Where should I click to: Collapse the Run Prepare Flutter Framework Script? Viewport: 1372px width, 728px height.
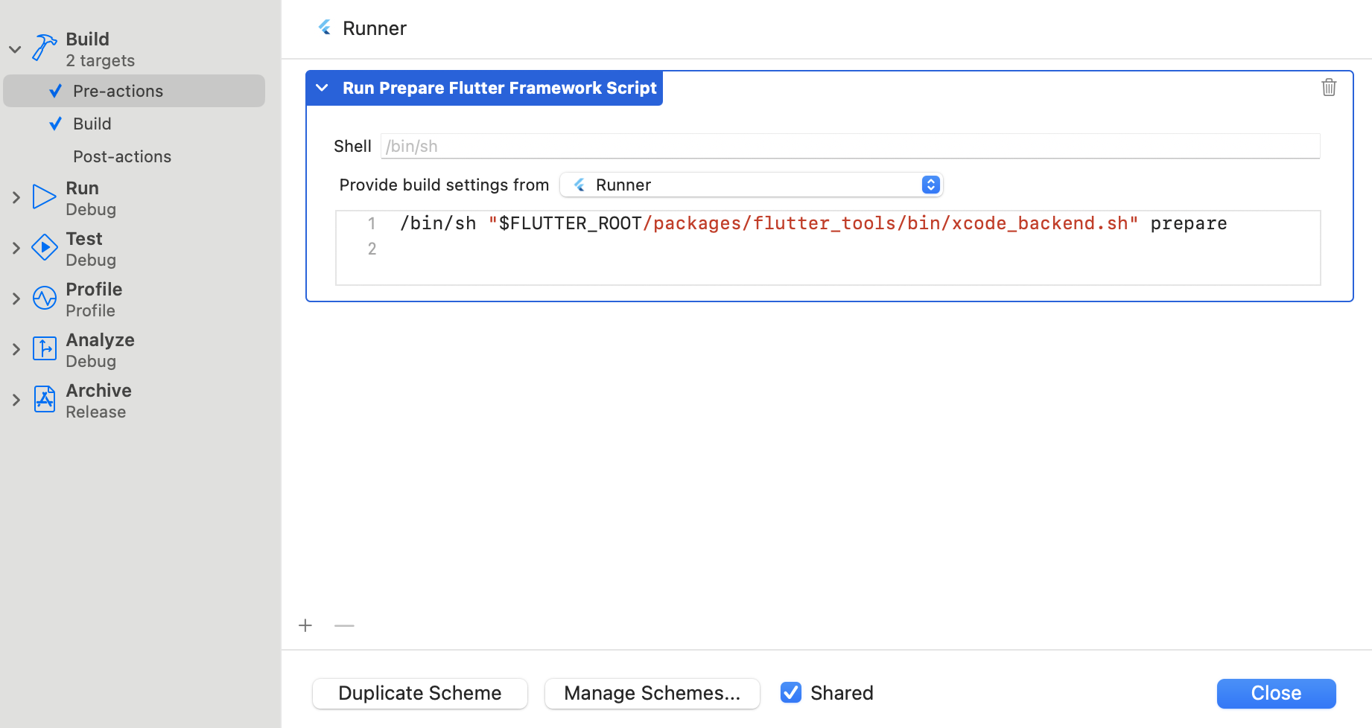tap(323, 88)
